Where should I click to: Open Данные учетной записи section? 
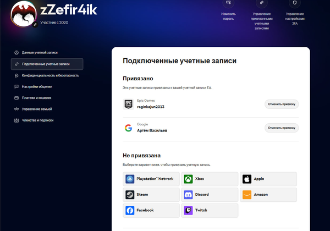point(40,52)
